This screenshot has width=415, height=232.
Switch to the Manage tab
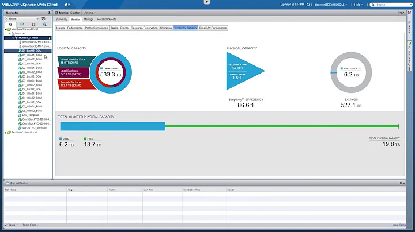click(x=89, y=20)
